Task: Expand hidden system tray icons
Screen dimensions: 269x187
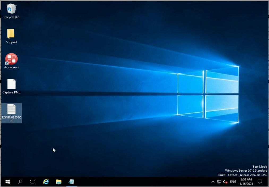Action: [213, 182]
